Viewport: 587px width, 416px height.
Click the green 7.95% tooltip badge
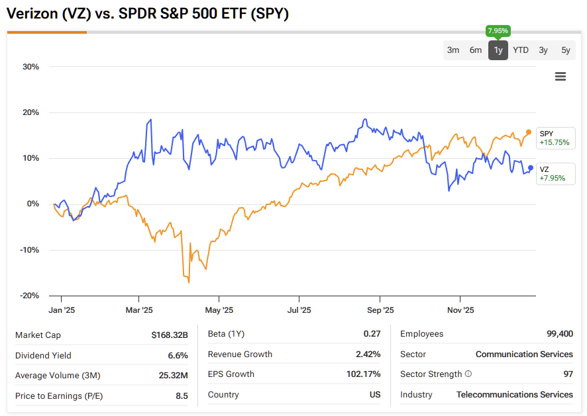point(498,30)
